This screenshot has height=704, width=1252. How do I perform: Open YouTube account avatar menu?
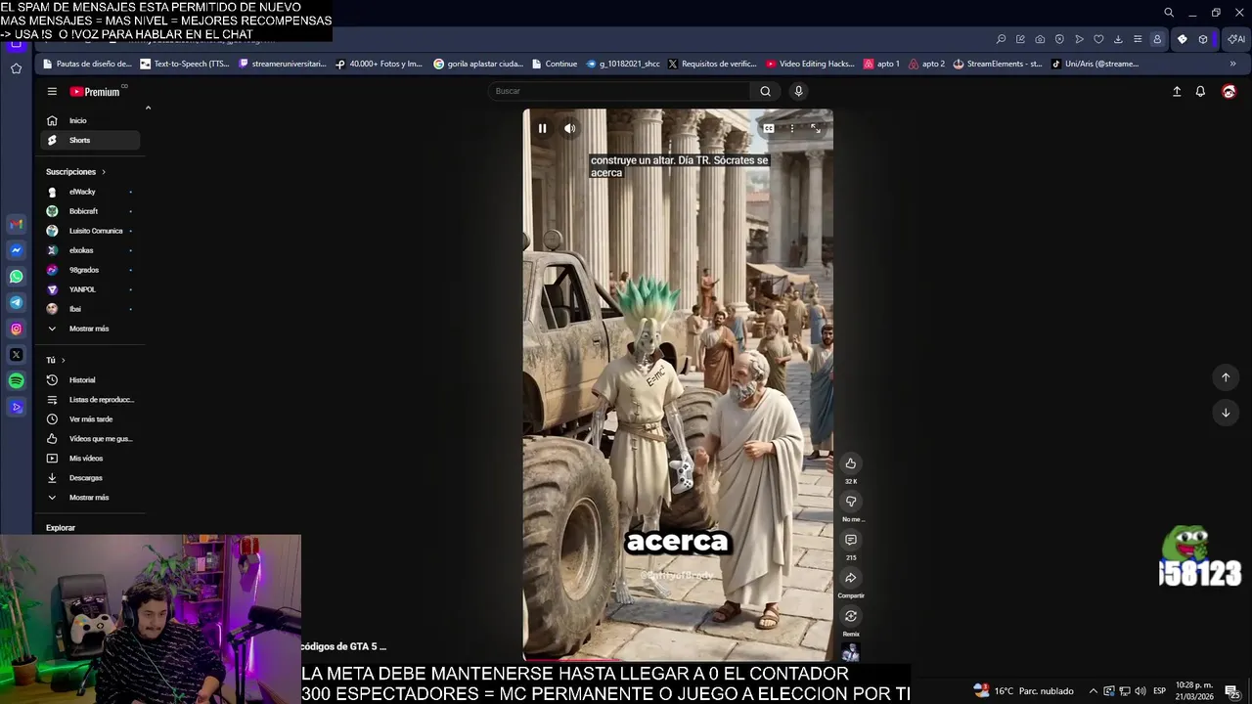pos(1230,91)
